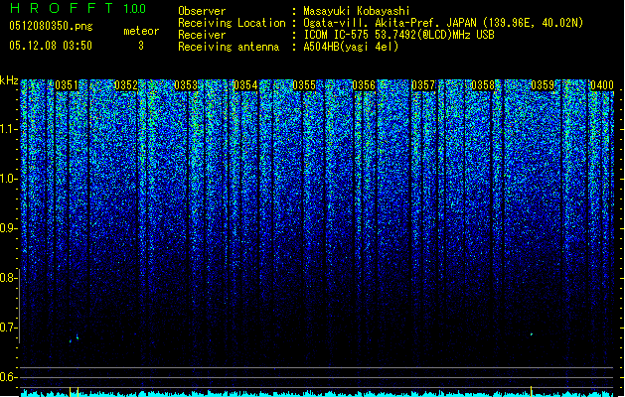Click the 0.8 kHz axis label
This screenshot has width=625, height=397.
[8, 278]
